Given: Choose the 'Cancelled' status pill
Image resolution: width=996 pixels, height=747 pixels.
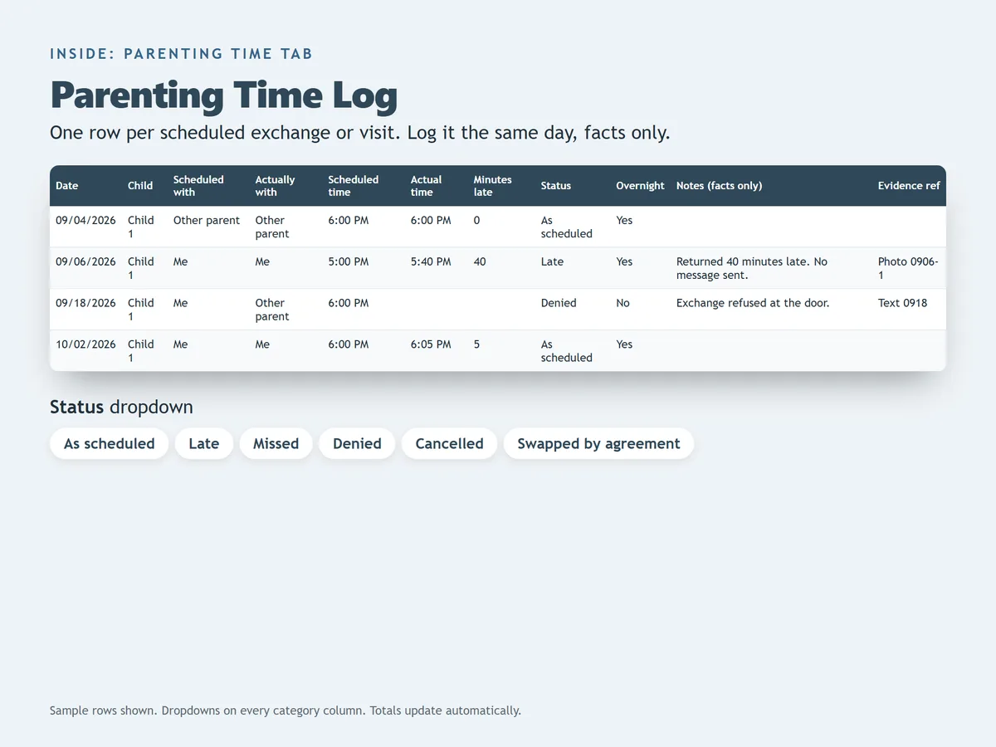Looking at the screenshot, I should click(x=449, y=443).
